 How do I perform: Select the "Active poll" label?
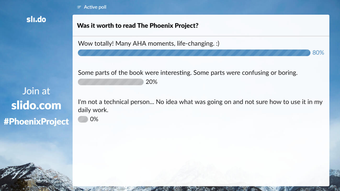[x=95, y=7]
